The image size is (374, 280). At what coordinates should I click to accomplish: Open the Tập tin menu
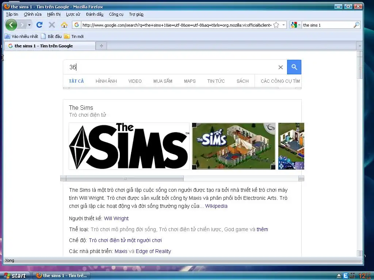(12, 14)
